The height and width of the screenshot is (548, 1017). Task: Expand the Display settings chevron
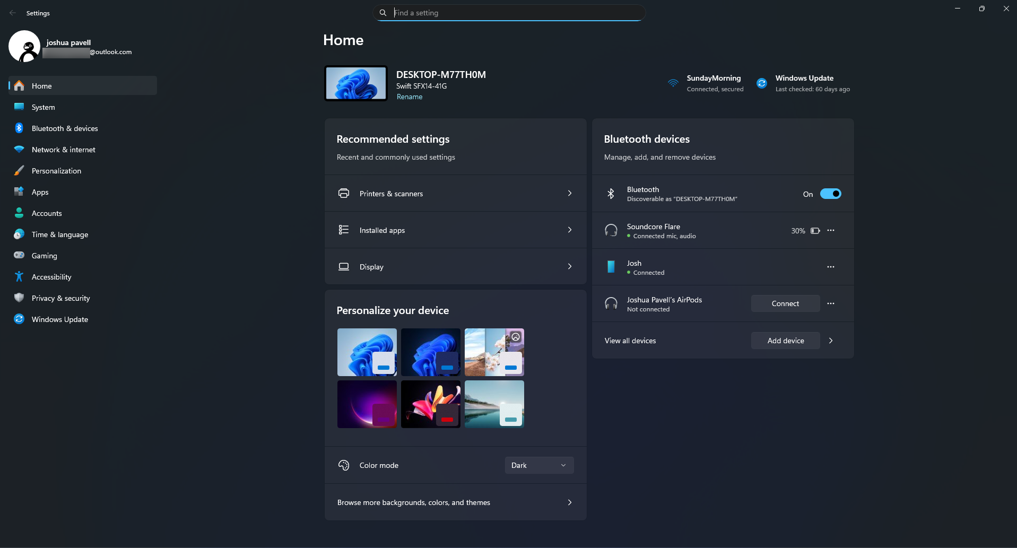pos(570,266)
